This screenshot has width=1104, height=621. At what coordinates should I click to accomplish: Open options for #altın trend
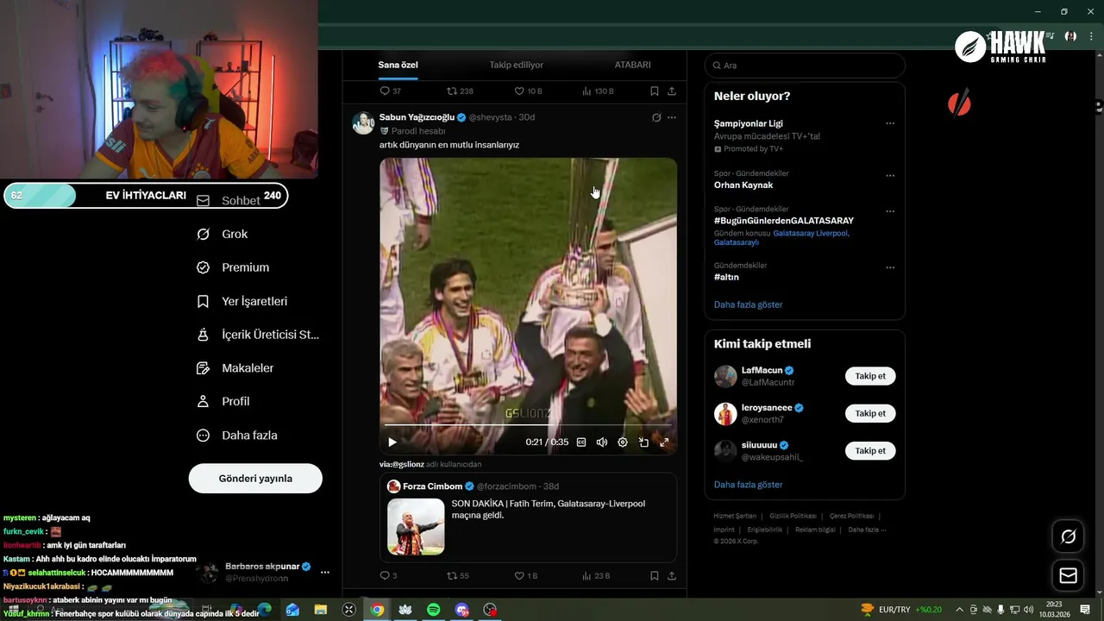(890, 267)
